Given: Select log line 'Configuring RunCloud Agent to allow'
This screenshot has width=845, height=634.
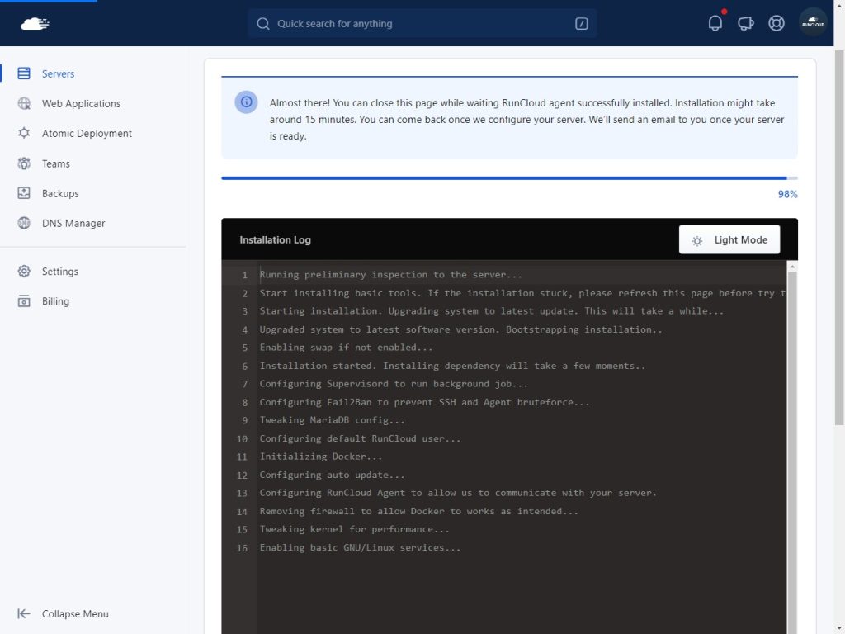Looking at the screenshot, I should (458, 493).
